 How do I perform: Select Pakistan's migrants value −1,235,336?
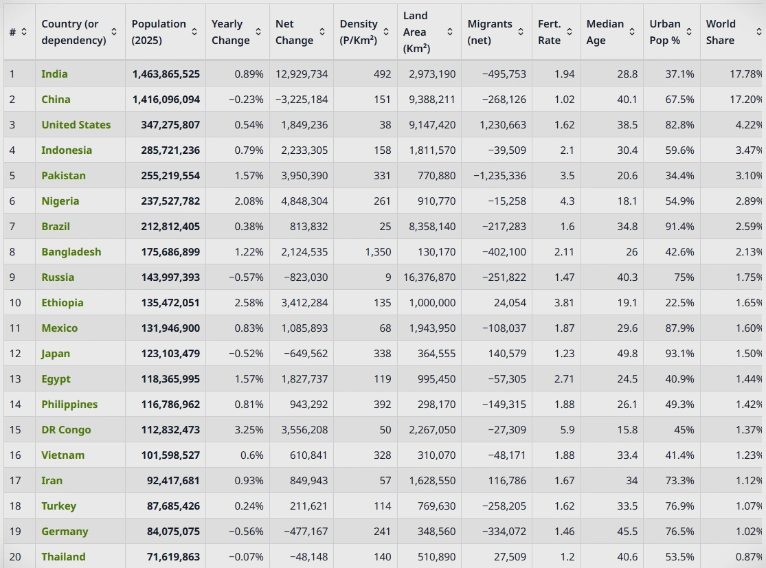[x=499, y=175]
